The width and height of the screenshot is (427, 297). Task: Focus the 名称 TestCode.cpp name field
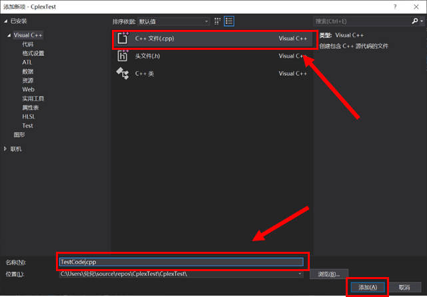(181, 262)
